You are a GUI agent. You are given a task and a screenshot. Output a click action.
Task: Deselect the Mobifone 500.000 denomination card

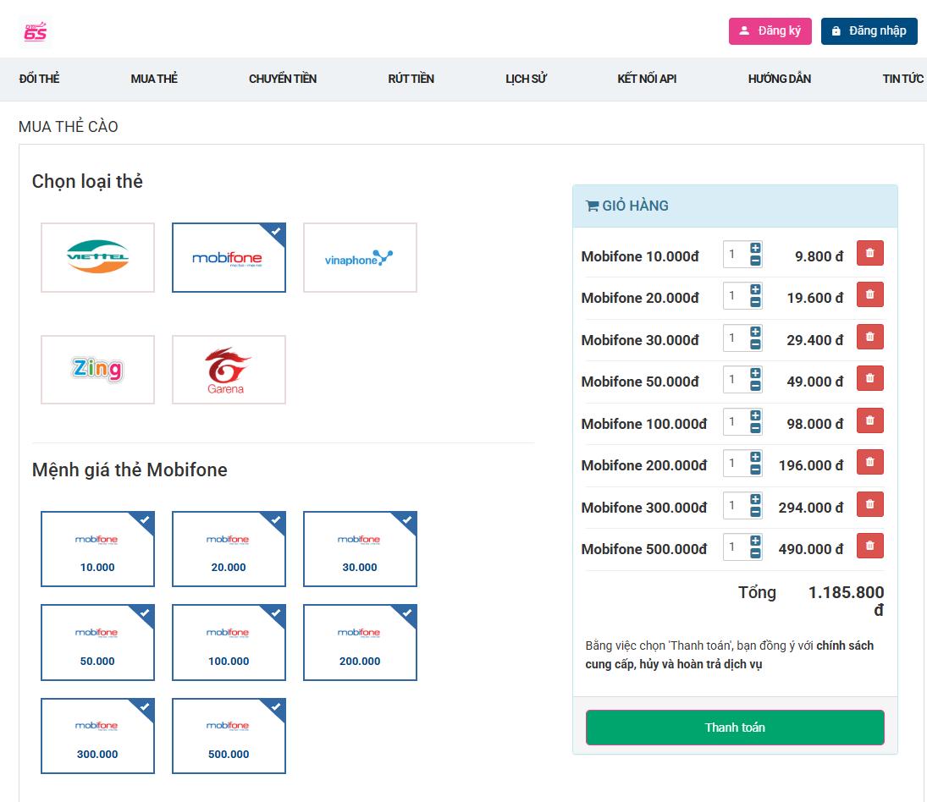229,736
